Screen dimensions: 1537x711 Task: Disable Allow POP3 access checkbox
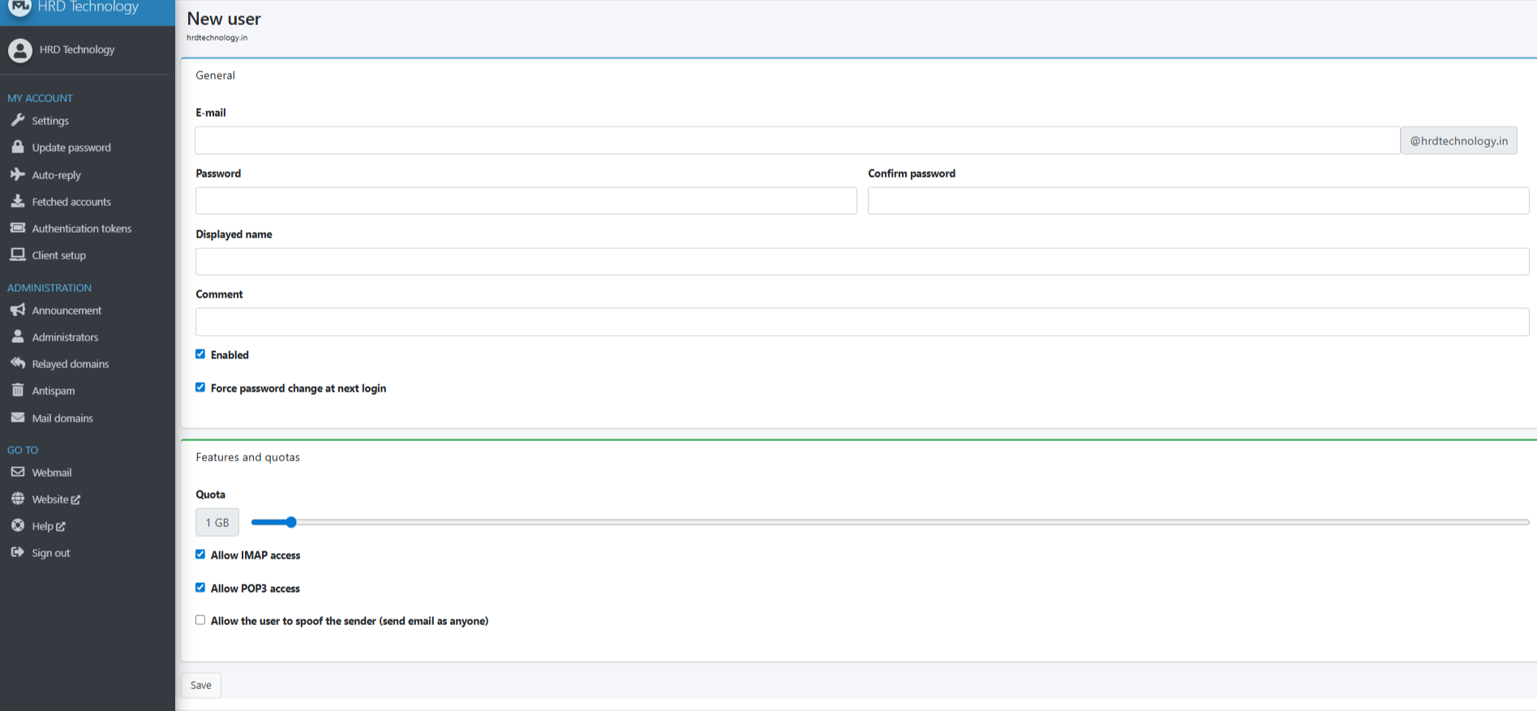pyautogui.click(x=200, y=588)
